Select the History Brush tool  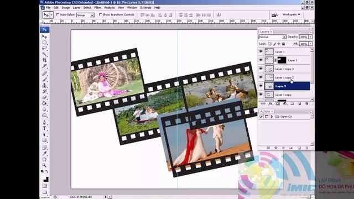coord(44,91)
